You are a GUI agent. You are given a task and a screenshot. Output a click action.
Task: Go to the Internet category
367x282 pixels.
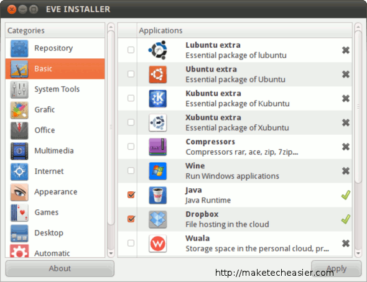point(55,171)
